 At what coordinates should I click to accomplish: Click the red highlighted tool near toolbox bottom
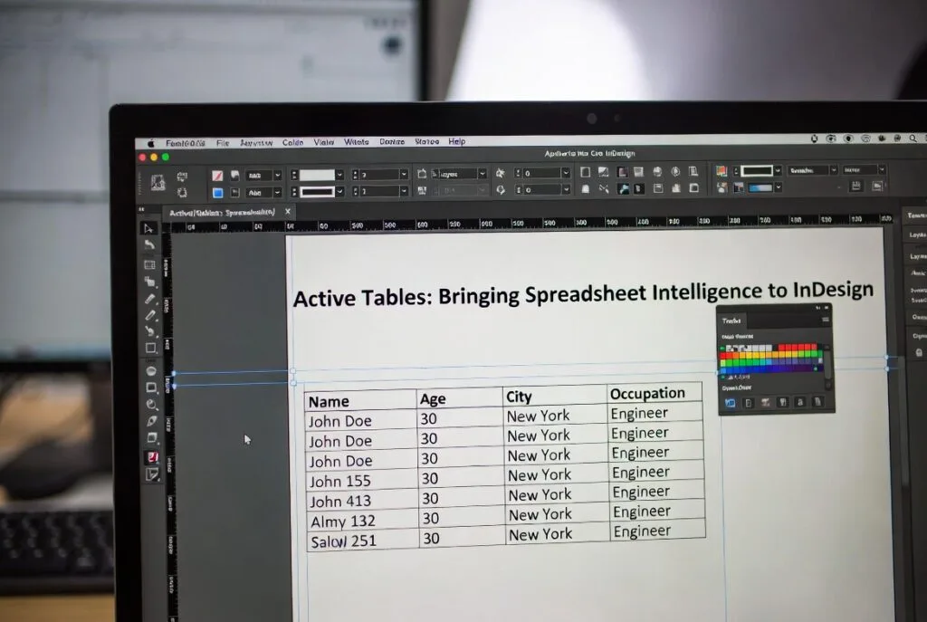[152, 457]
